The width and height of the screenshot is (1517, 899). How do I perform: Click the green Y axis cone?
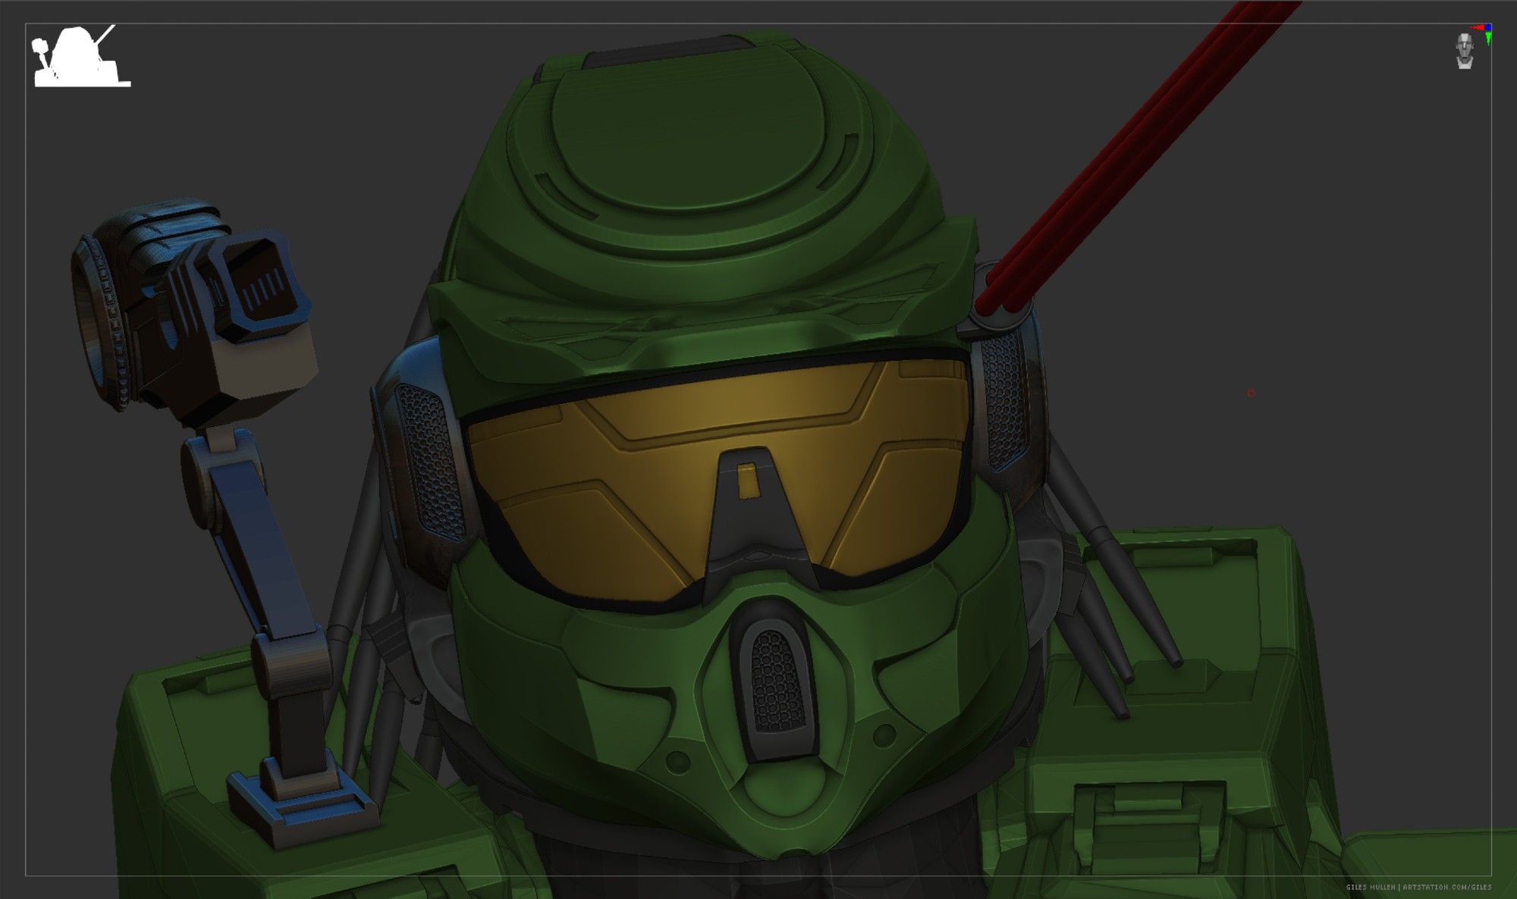[1488, 39]
